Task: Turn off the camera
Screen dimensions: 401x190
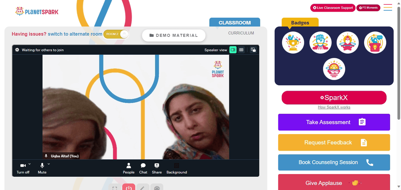Action: (x=23, y=168)
